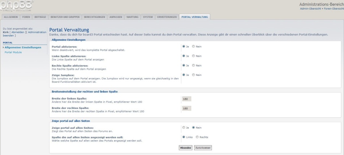Select the Wartung tab

click(132, 17)
